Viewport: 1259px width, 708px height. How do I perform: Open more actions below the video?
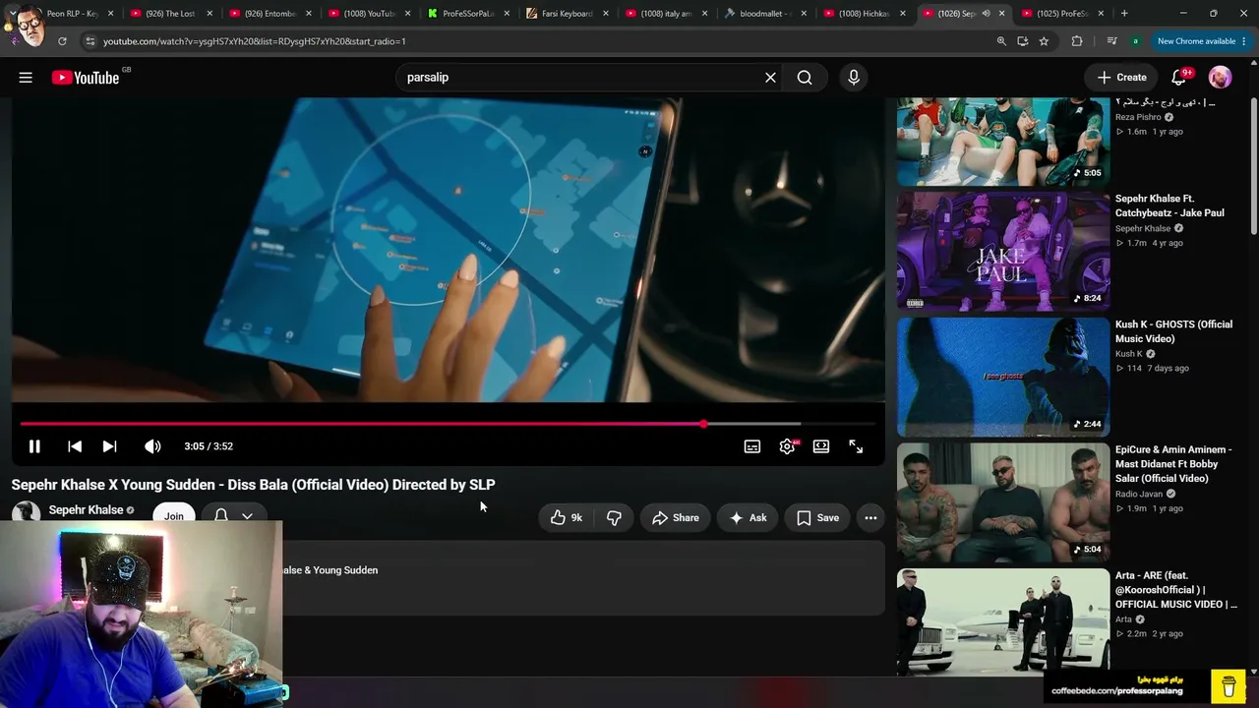(x=870, y=518)
